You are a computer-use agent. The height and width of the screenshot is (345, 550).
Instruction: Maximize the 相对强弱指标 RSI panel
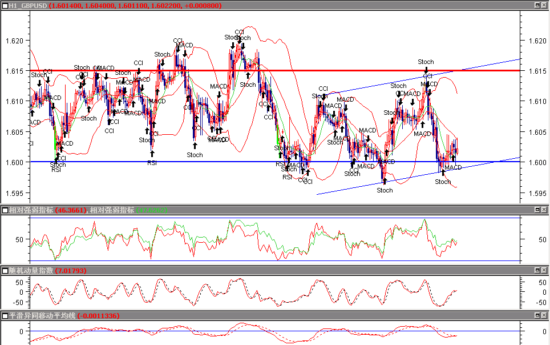(537, 210)
